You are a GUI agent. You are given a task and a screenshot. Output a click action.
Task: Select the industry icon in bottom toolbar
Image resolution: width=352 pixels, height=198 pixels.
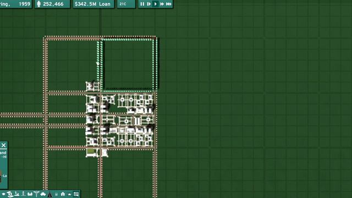coord(30,194)
